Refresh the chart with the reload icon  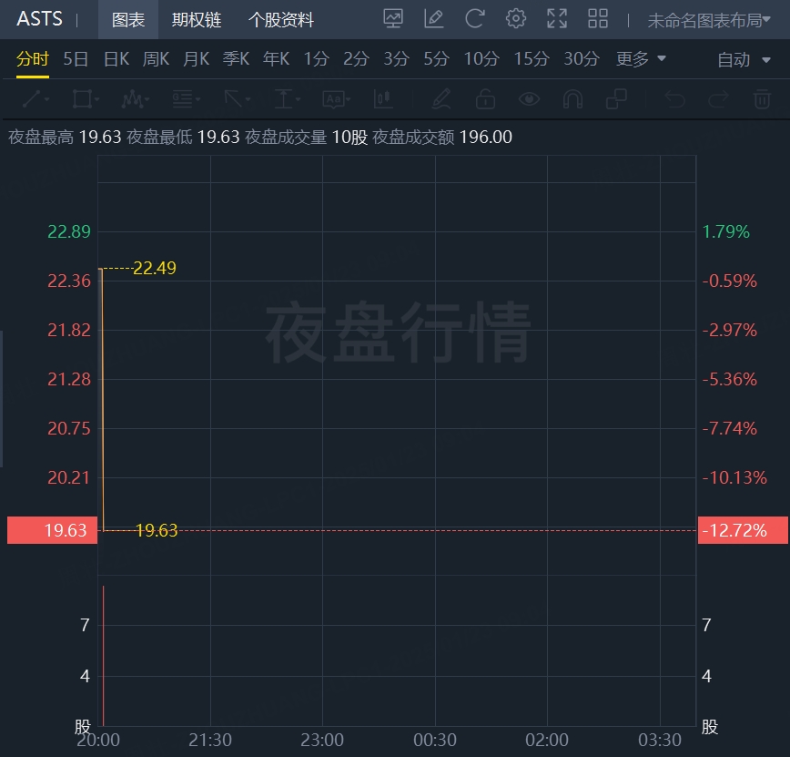474,19
